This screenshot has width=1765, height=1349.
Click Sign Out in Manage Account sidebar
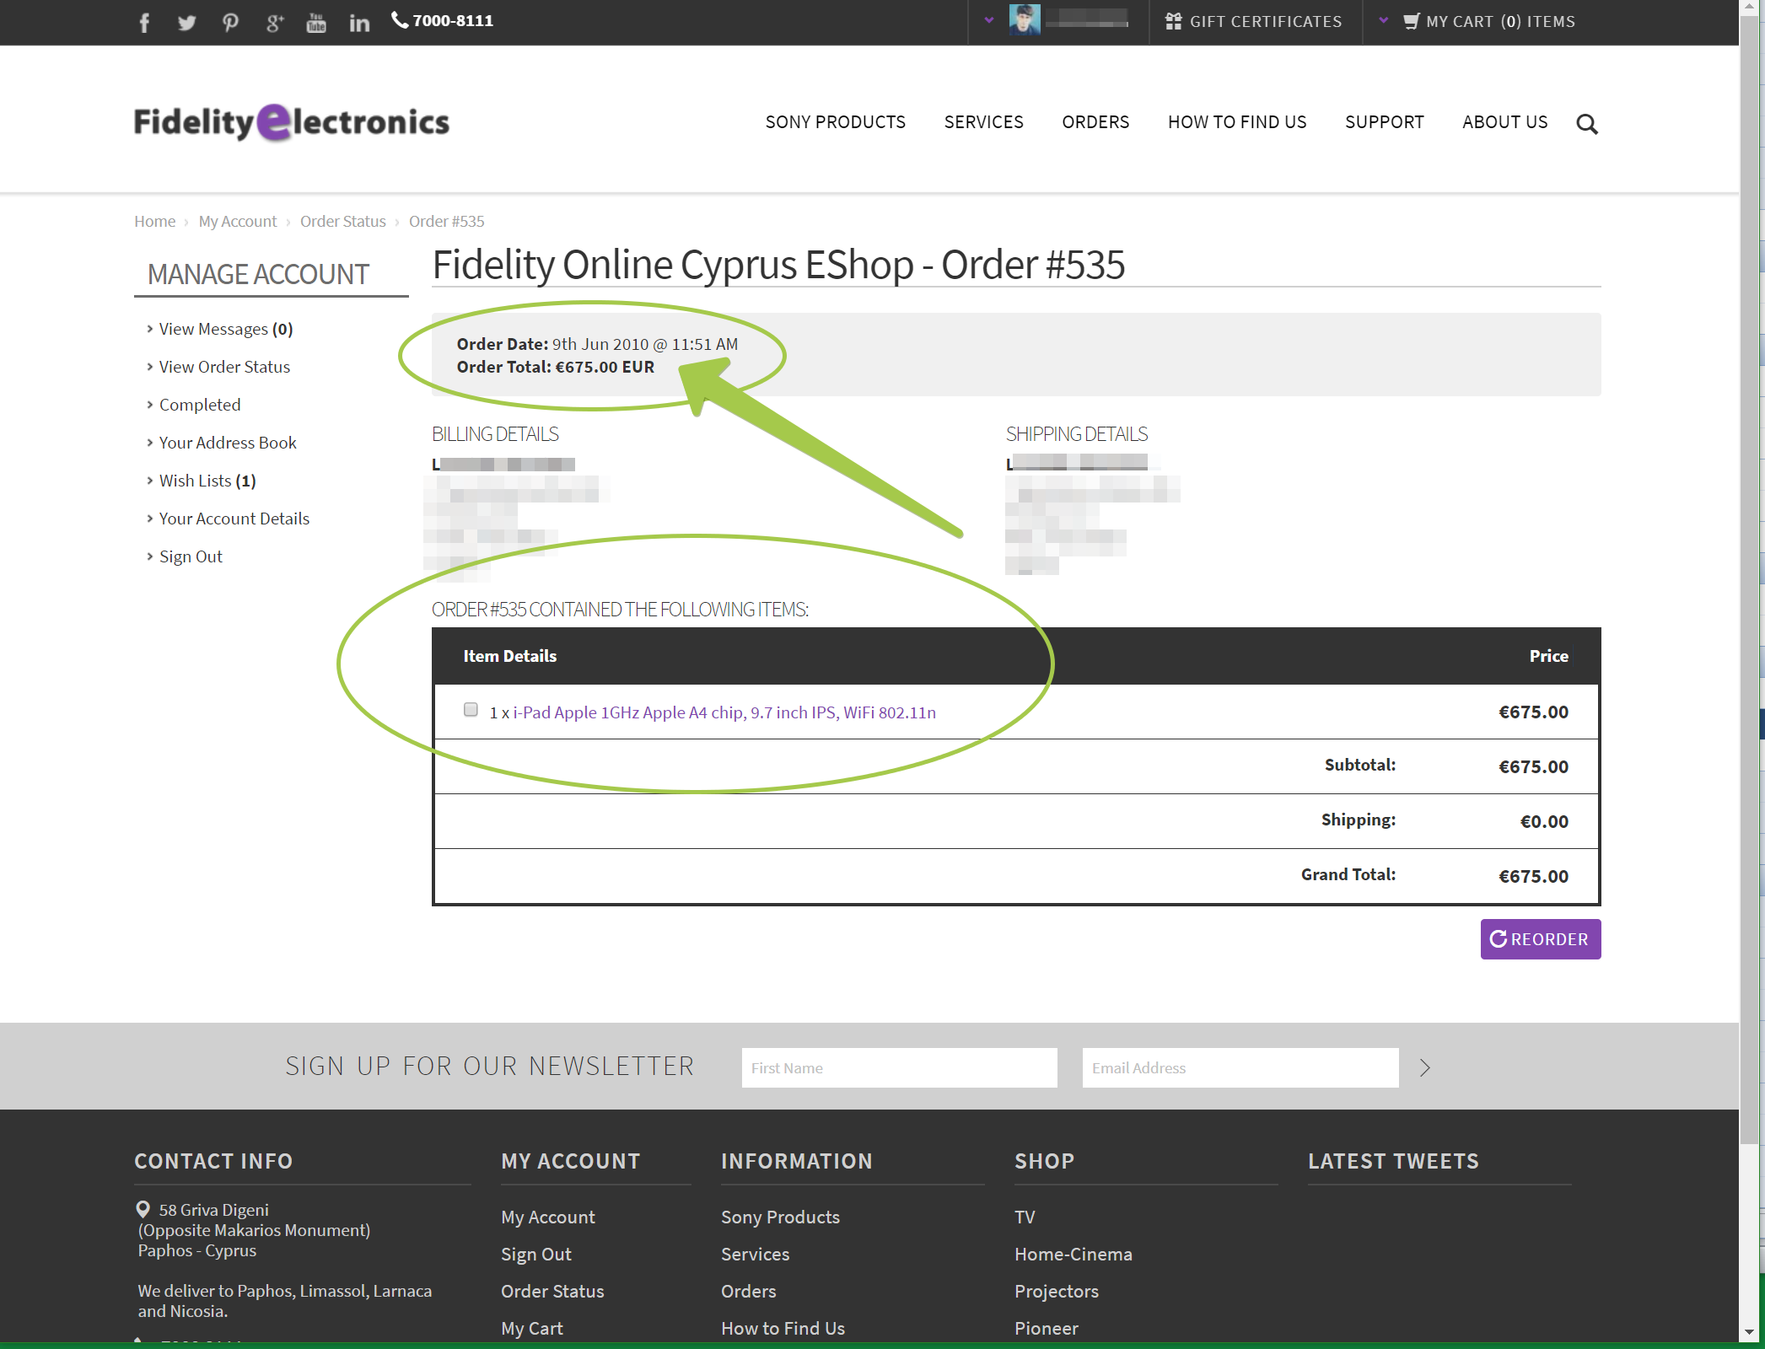(x=191, y=556)
